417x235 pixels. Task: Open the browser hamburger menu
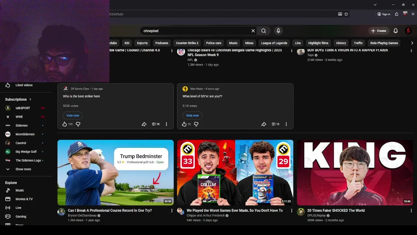pos(413,14)
